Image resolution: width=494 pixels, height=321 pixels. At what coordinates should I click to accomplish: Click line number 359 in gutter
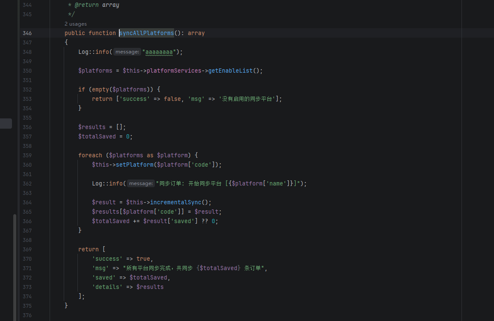point(27,155)
